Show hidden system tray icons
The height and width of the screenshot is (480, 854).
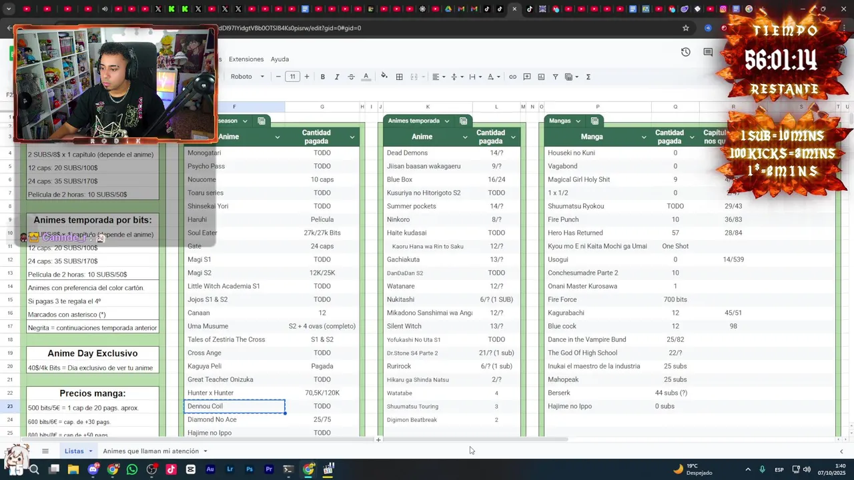[747, 469]
